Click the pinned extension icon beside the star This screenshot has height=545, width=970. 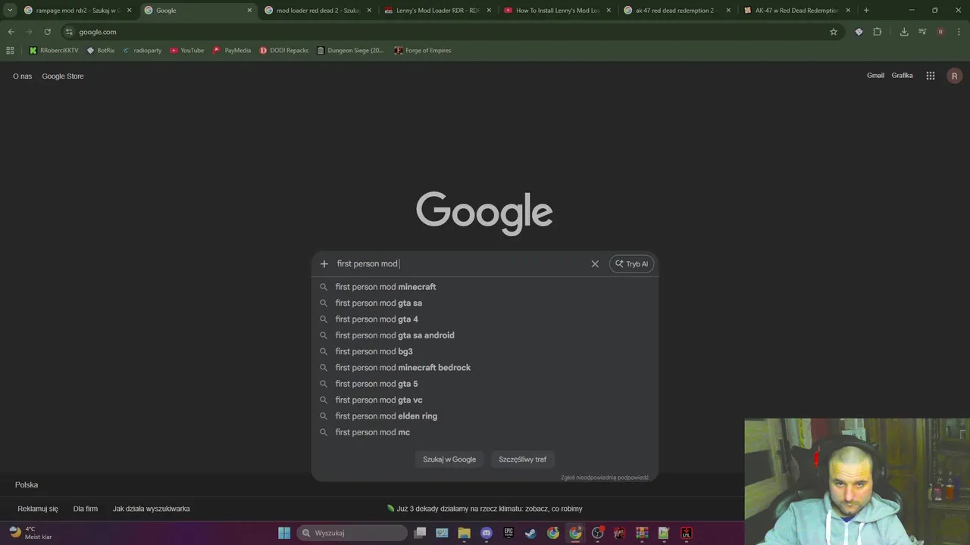[859, 32]
